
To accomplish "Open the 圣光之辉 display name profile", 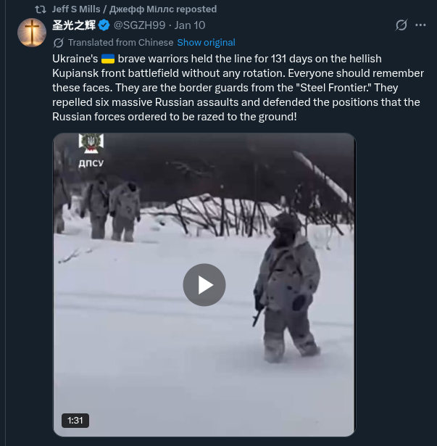I will (74, 25).
